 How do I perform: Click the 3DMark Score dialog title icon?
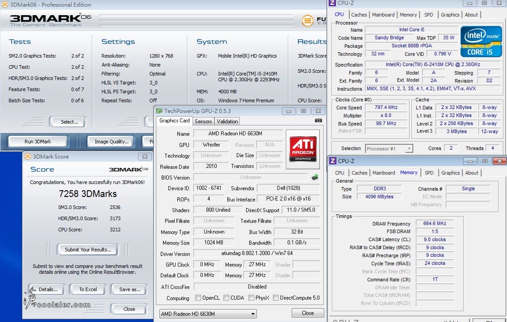point(28,156)
